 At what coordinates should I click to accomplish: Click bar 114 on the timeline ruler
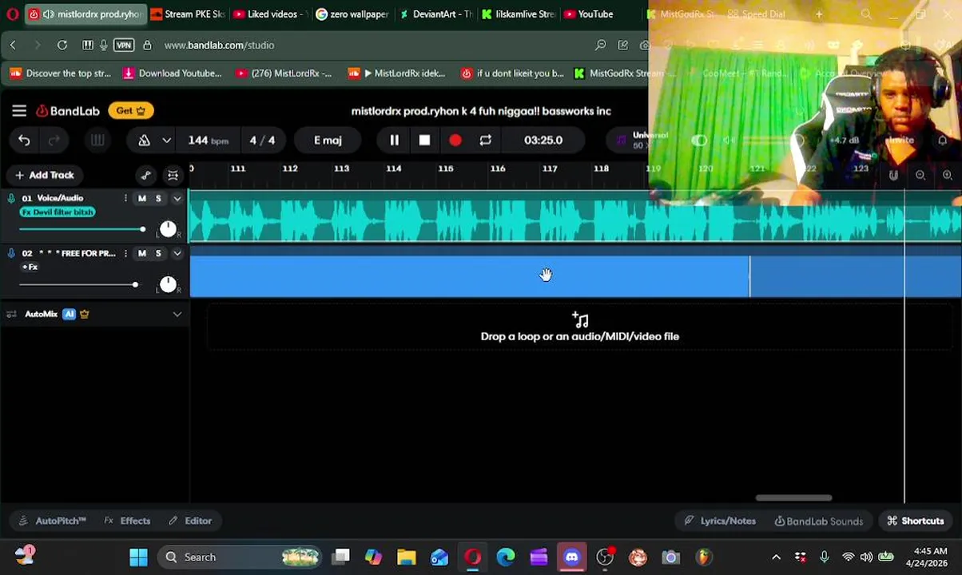tap(393, 169)
